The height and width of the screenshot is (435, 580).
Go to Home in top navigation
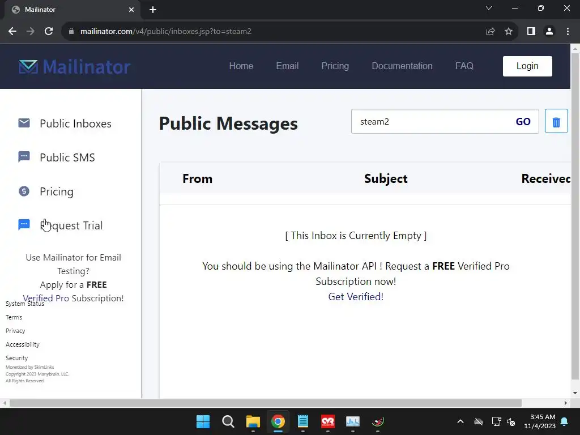coord(241,66)
